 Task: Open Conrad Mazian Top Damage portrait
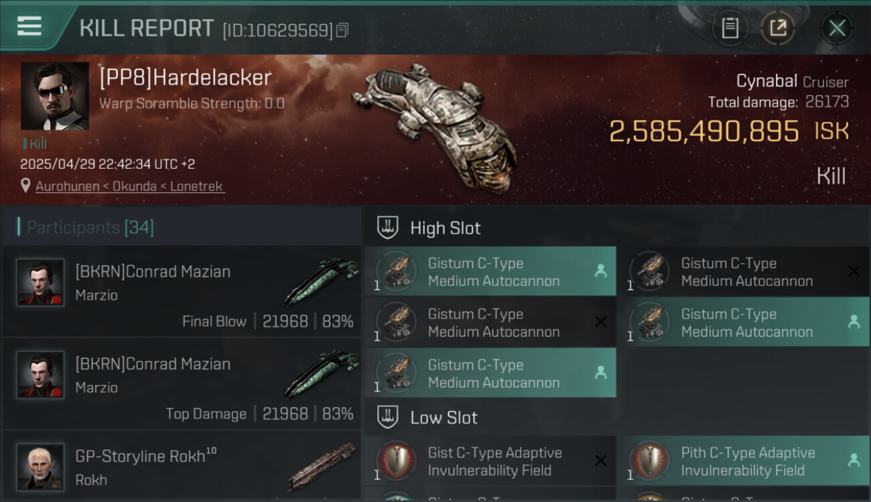point(40,375)
